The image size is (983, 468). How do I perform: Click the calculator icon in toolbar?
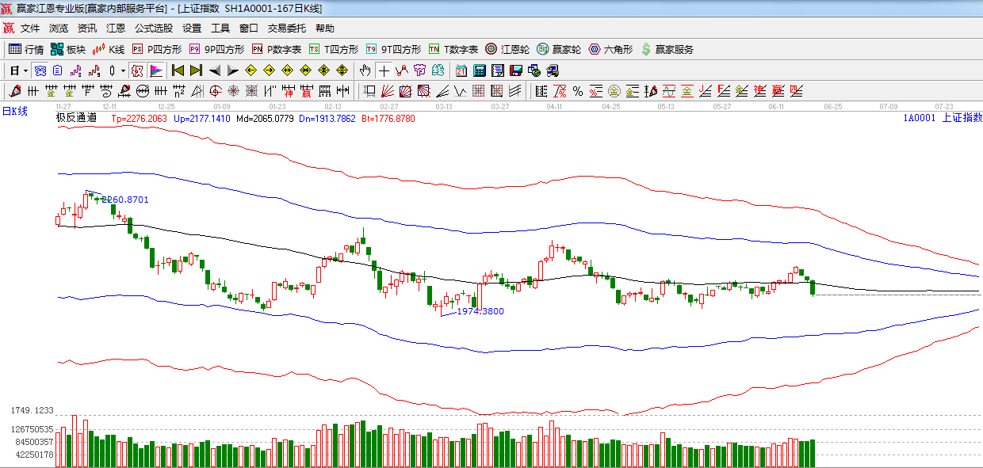point(479,70)
